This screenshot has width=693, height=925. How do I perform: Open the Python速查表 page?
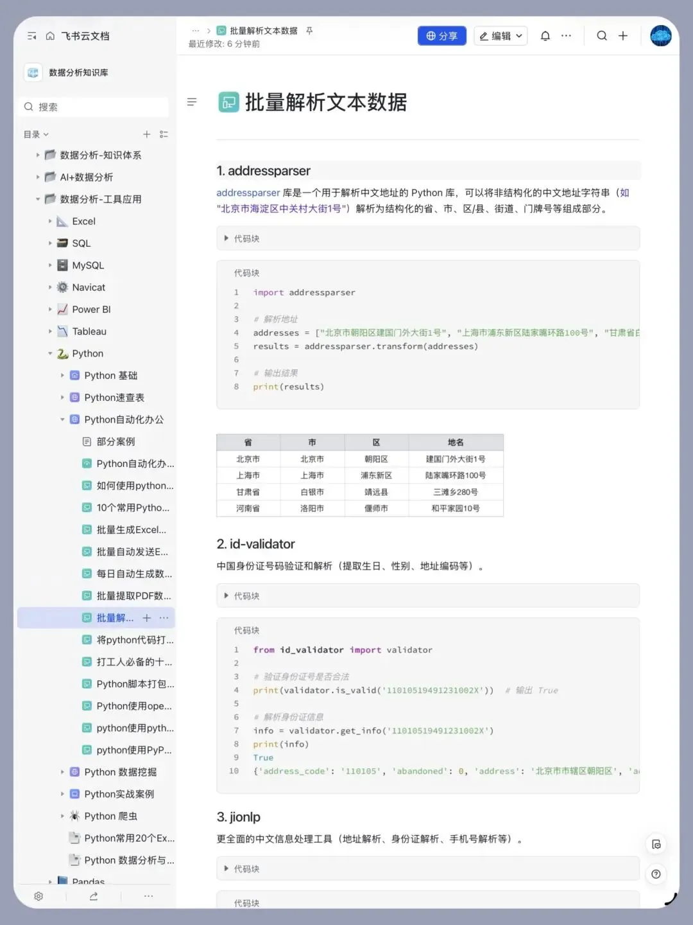[x=114, y=398]
